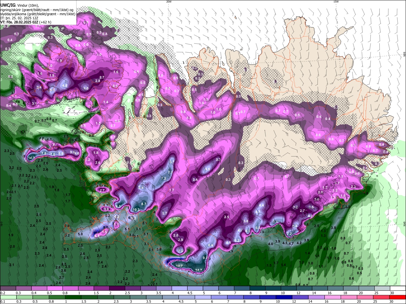Click the precipitation value "9.7" on the map
This screenshot has width=406, height=304.
click(x=205, y=258)
